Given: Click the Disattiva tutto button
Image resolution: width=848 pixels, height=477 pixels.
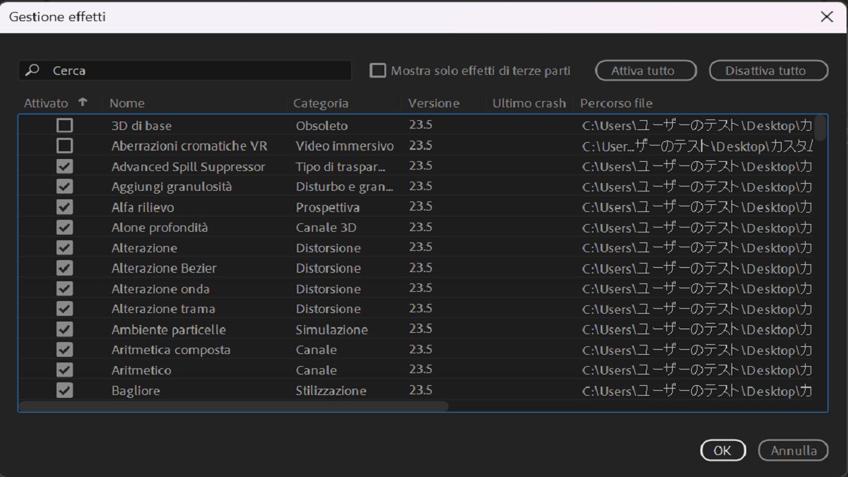Looking at the screenshot, I should coord(767,71).
